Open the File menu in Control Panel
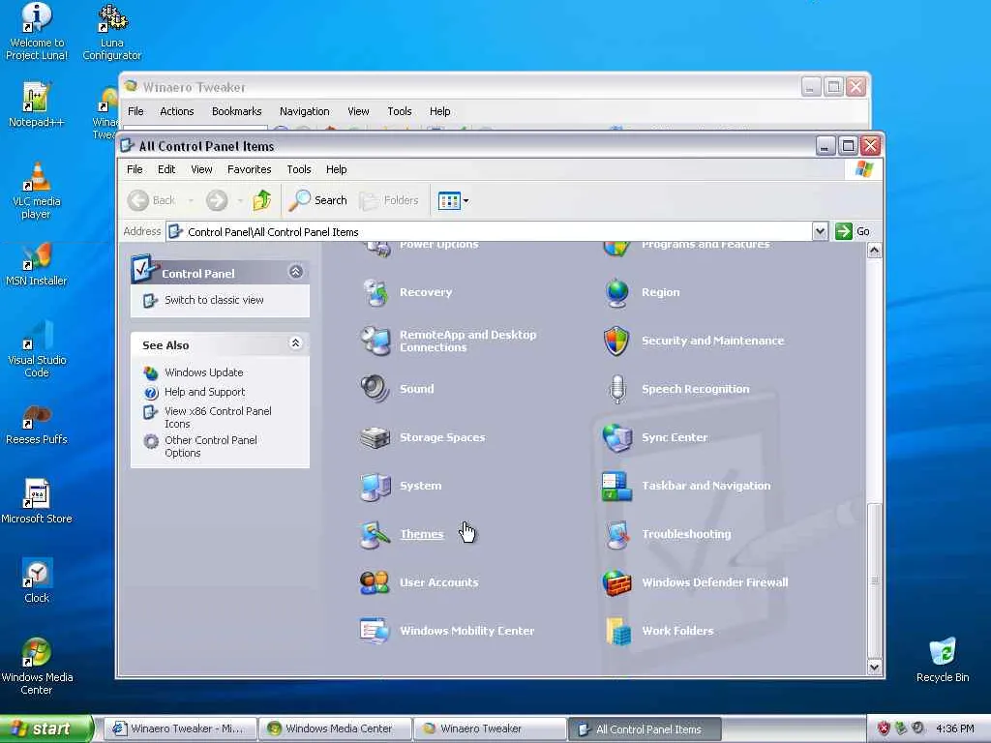Screen dimensions: 991x743 tap(135, 169)
